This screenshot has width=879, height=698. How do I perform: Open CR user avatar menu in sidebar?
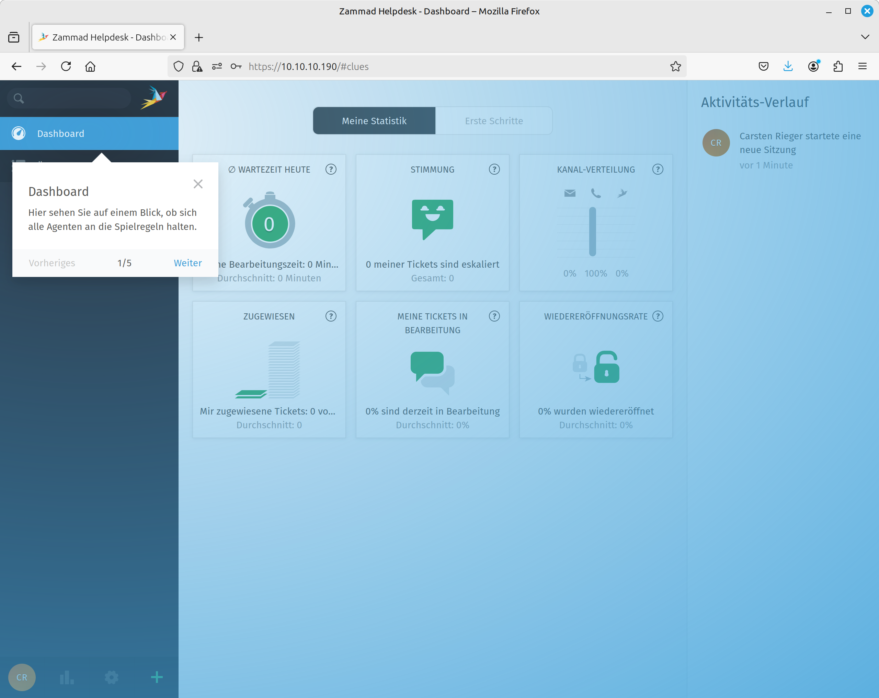(x=22, y=677)
